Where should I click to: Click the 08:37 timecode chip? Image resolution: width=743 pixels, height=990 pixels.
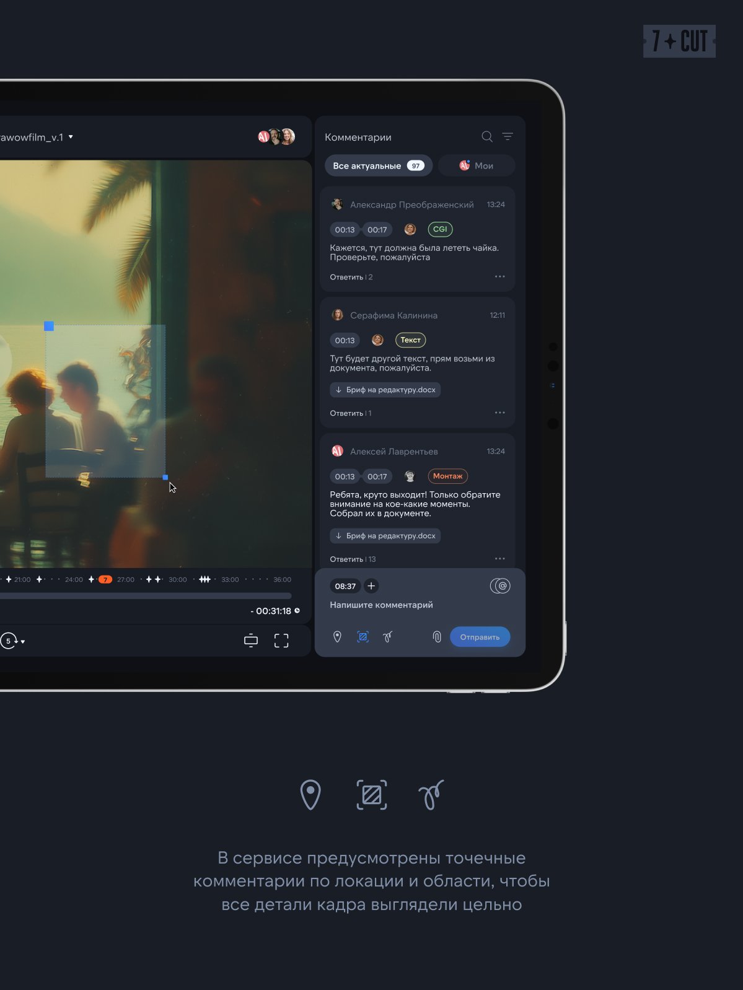pos(345,586)
